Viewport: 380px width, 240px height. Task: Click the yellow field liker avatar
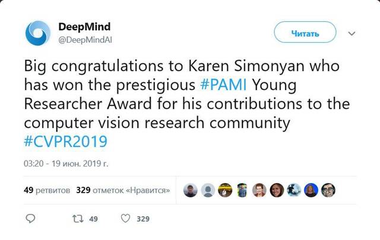click(225, 190)
